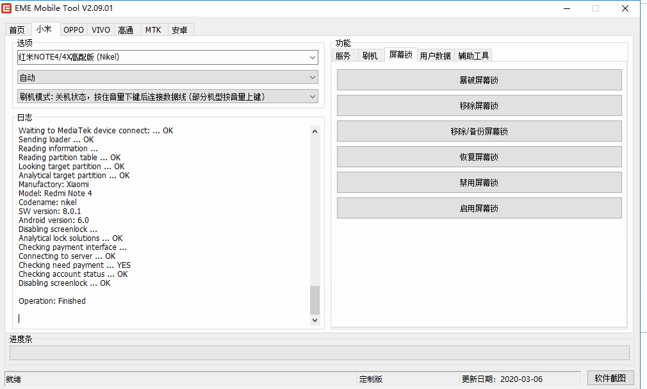Image resolution: width=647 pixels, height=389 pixels.
Task: Click 'SW version: 8.0.1' log line
Action: click(49, 211)
